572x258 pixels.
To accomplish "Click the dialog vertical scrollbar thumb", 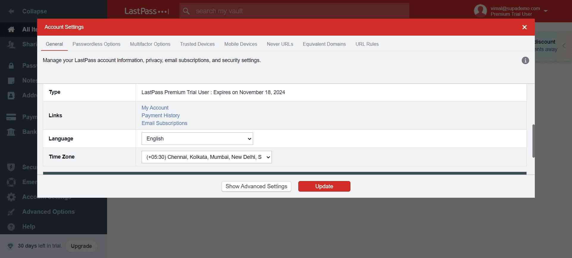I will [x=534, y=141].
